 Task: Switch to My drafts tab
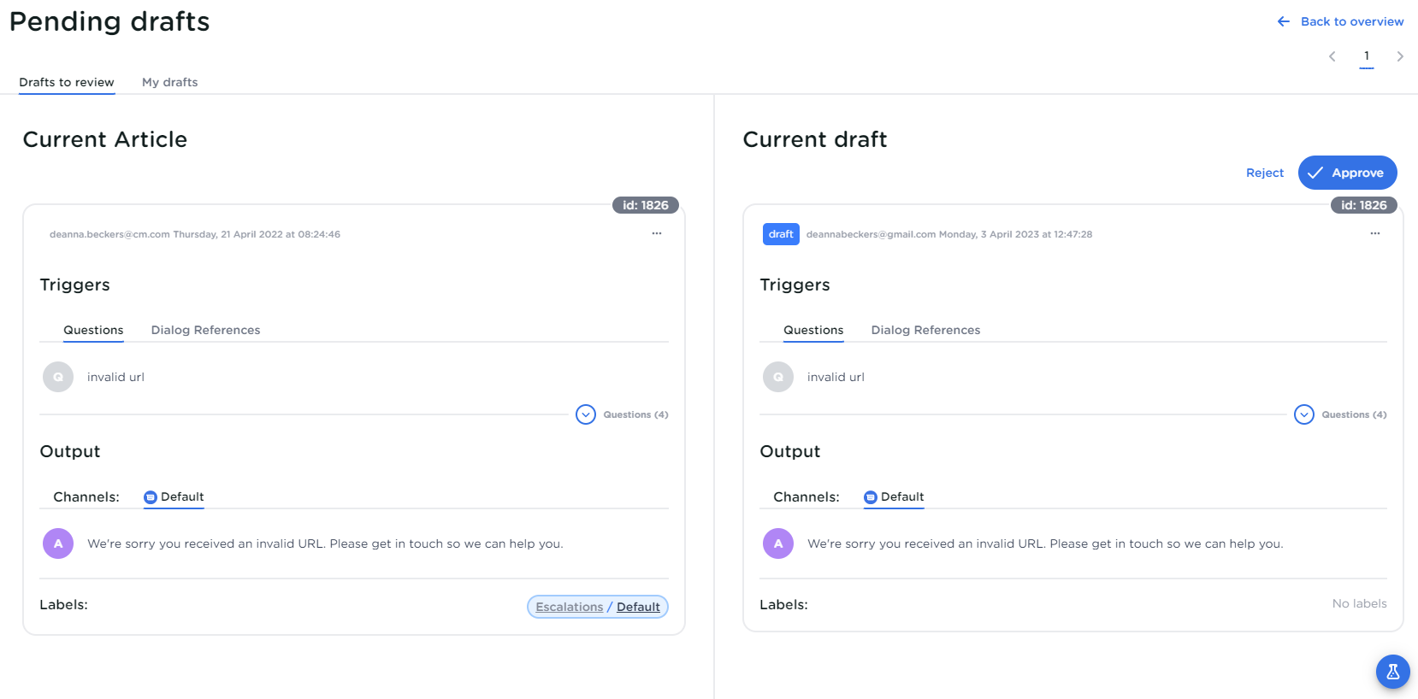169,82
